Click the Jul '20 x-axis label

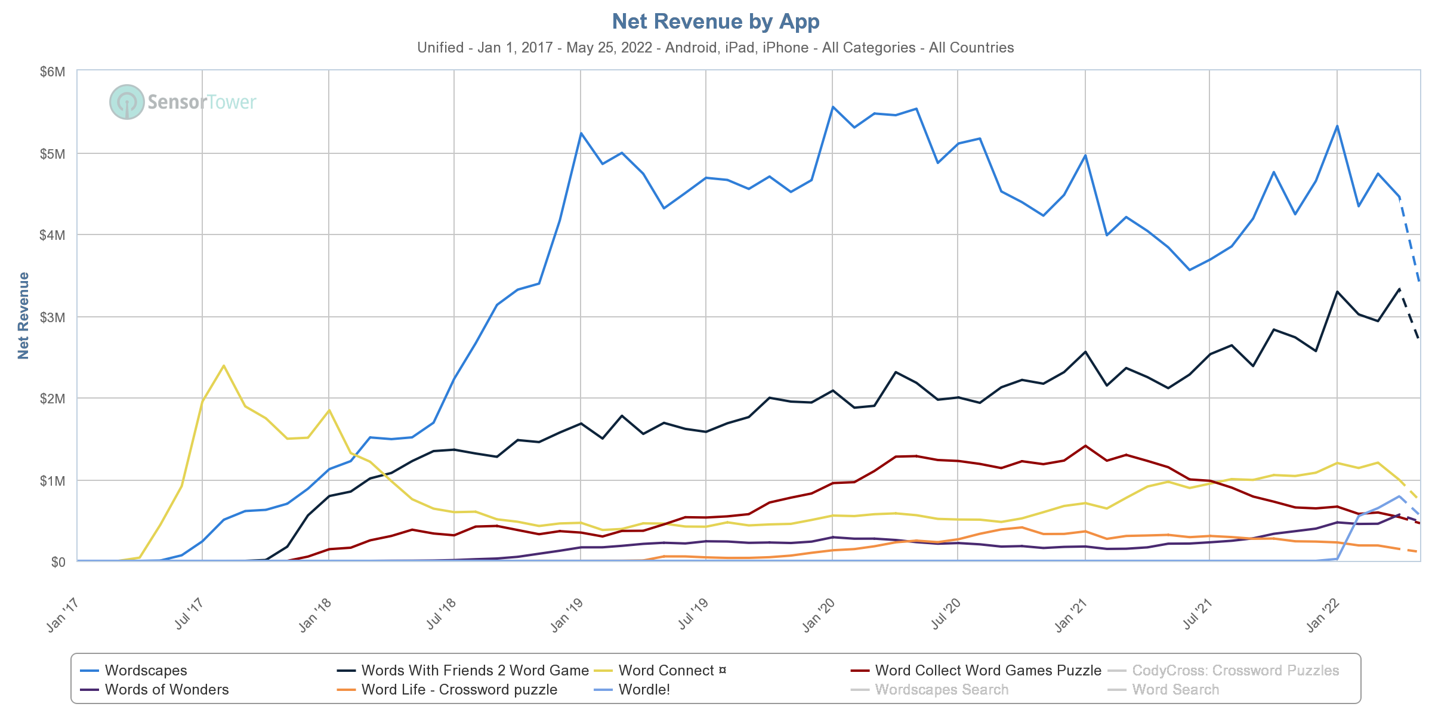946,613
